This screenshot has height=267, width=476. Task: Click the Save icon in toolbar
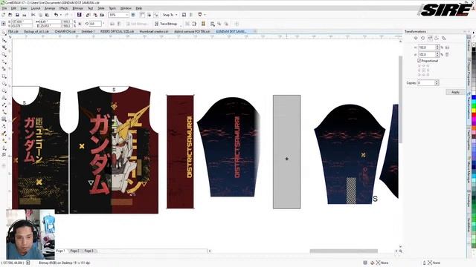pos(17,15)
